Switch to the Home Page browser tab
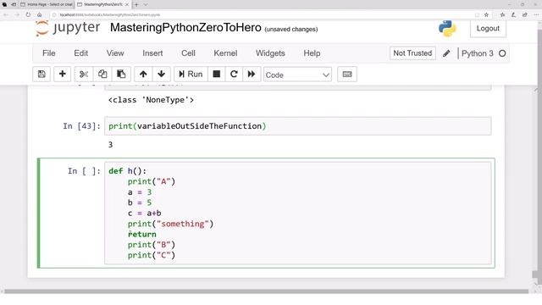Viewport: 542px width, 305px height. click(47, 4)
